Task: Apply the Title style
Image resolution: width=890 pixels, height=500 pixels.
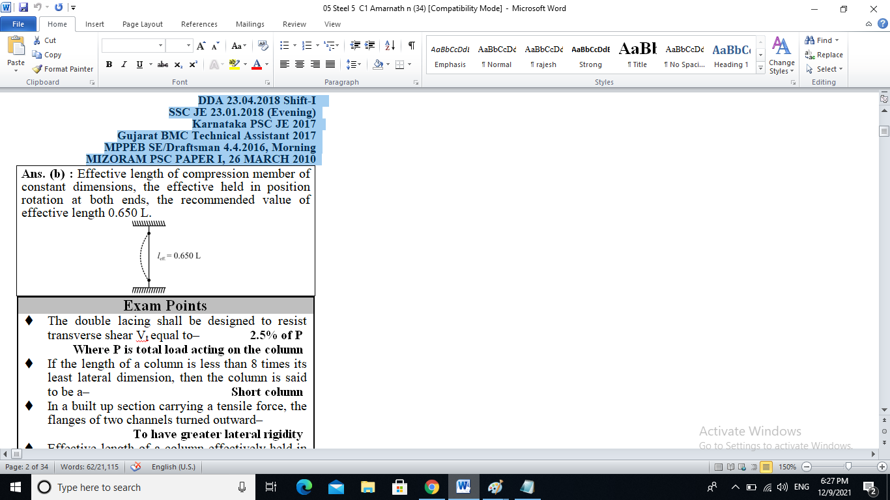Action: pyautogui.click(x=637, y=56)
